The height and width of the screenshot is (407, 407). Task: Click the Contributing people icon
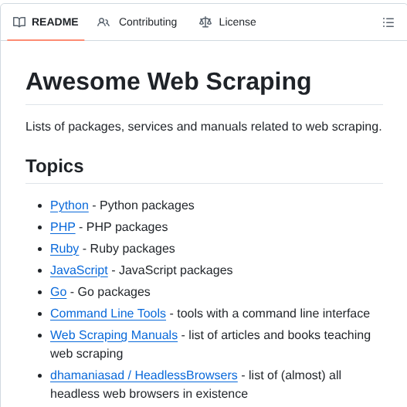tap(103, 22)
